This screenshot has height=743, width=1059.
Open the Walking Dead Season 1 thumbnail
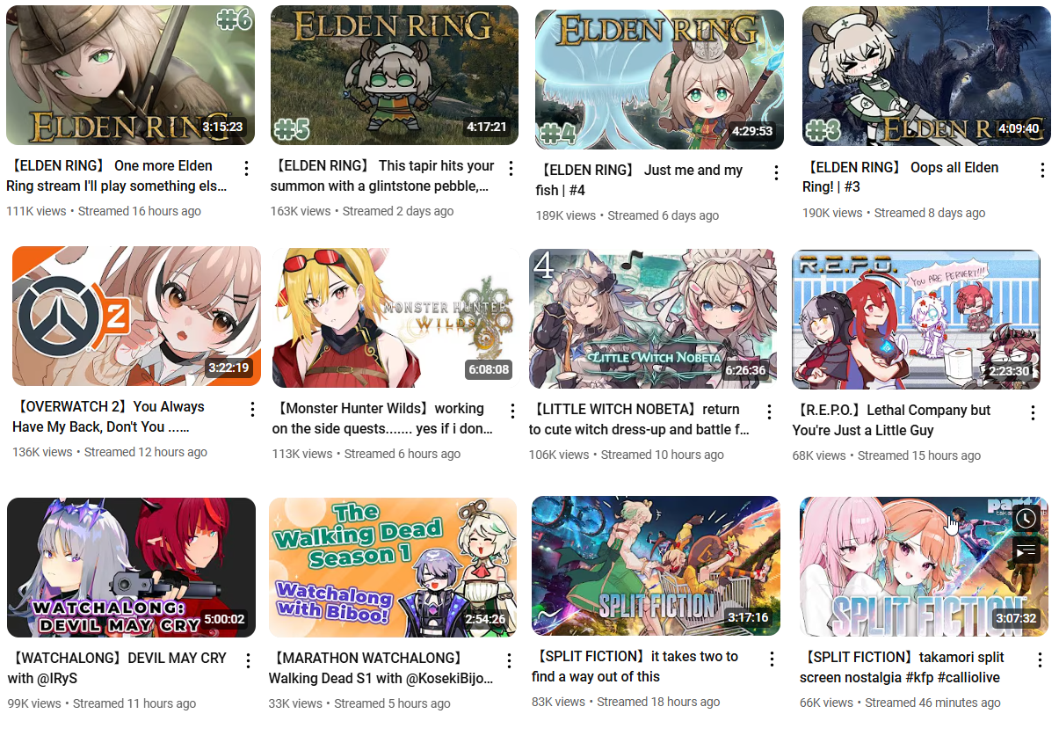(393, 567)
